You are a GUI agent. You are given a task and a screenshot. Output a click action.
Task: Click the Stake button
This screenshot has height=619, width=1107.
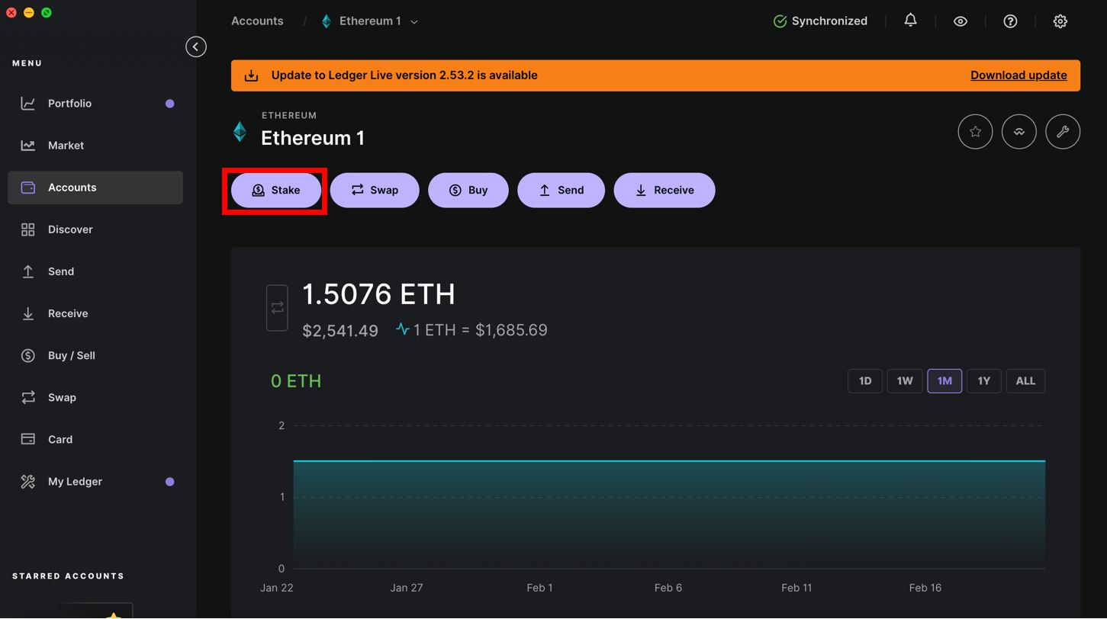[x=276, y=191]
